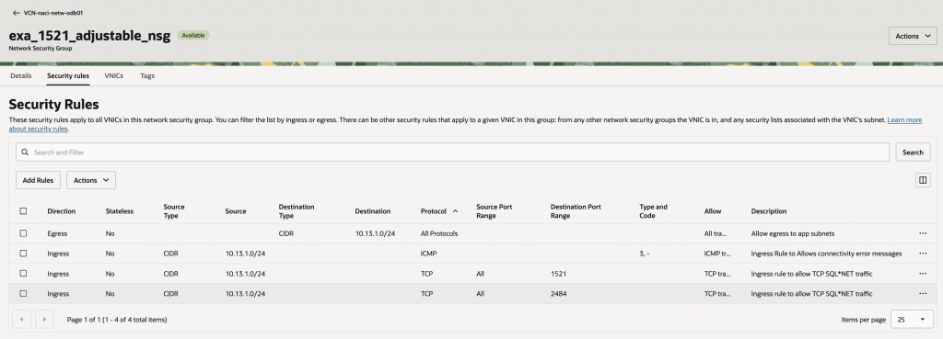Select all rules with the header checkbox
This screenshot has height=339, width=943.
[x=23, y=211]
